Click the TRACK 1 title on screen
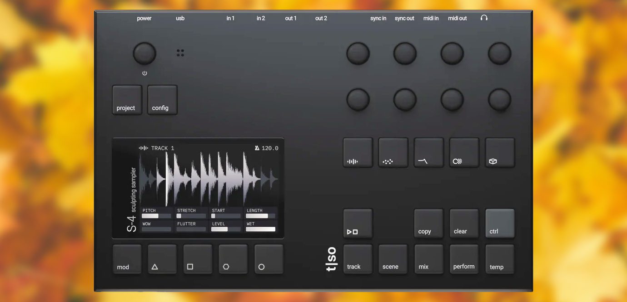Viewport: 627px width, 302px height. pos(163,148)
